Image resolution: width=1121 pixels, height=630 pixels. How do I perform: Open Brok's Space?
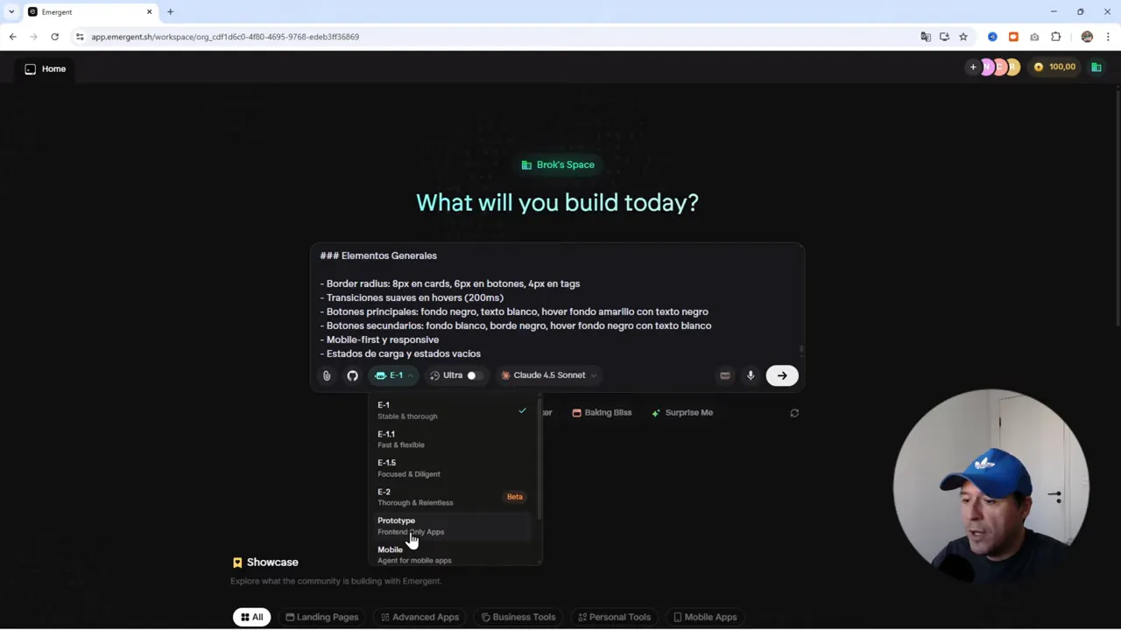point(558,164)
